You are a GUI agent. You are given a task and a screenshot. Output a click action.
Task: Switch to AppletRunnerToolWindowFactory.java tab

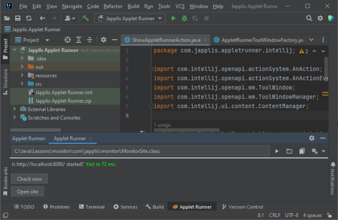pos(259,40)
